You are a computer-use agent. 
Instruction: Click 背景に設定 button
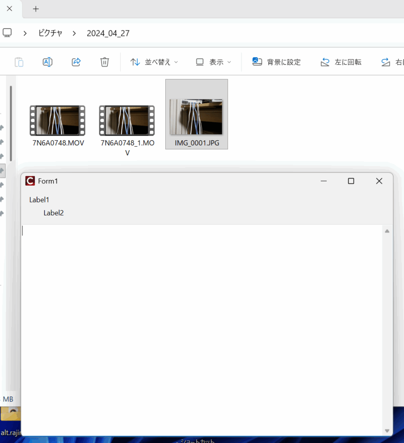pos(276,62)
